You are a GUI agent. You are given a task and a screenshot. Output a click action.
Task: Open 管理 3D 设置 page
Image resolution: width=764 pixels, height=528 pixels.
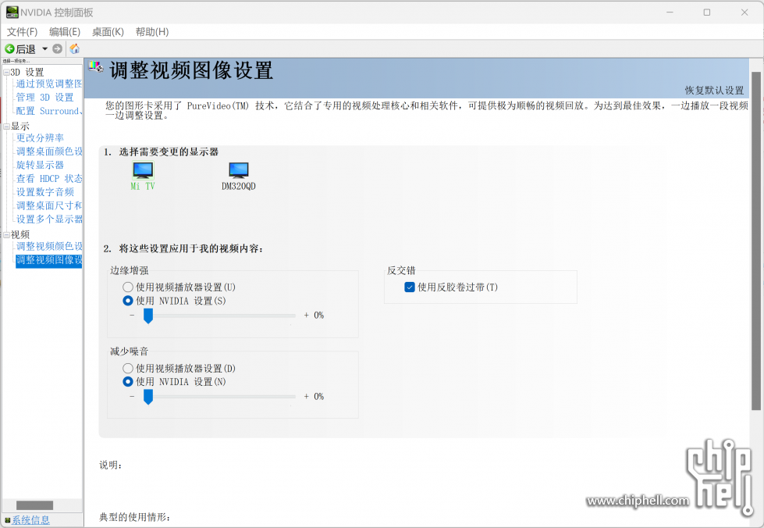pos(44,98)
